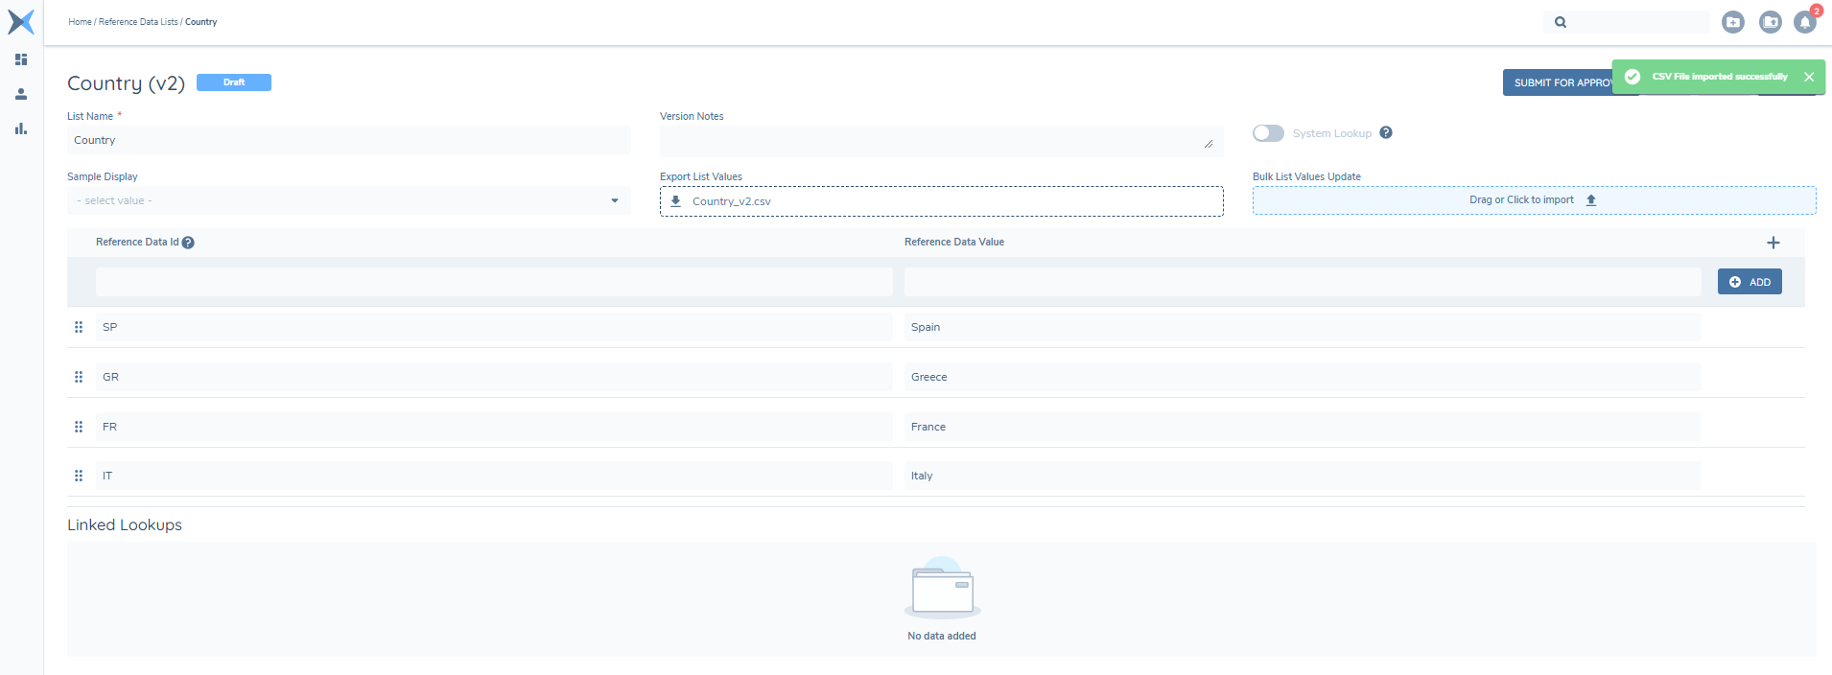Open the notifications bell icon
This screenshot has width=1832, height=675.
pyautogui.click(x=1805, y=22)
